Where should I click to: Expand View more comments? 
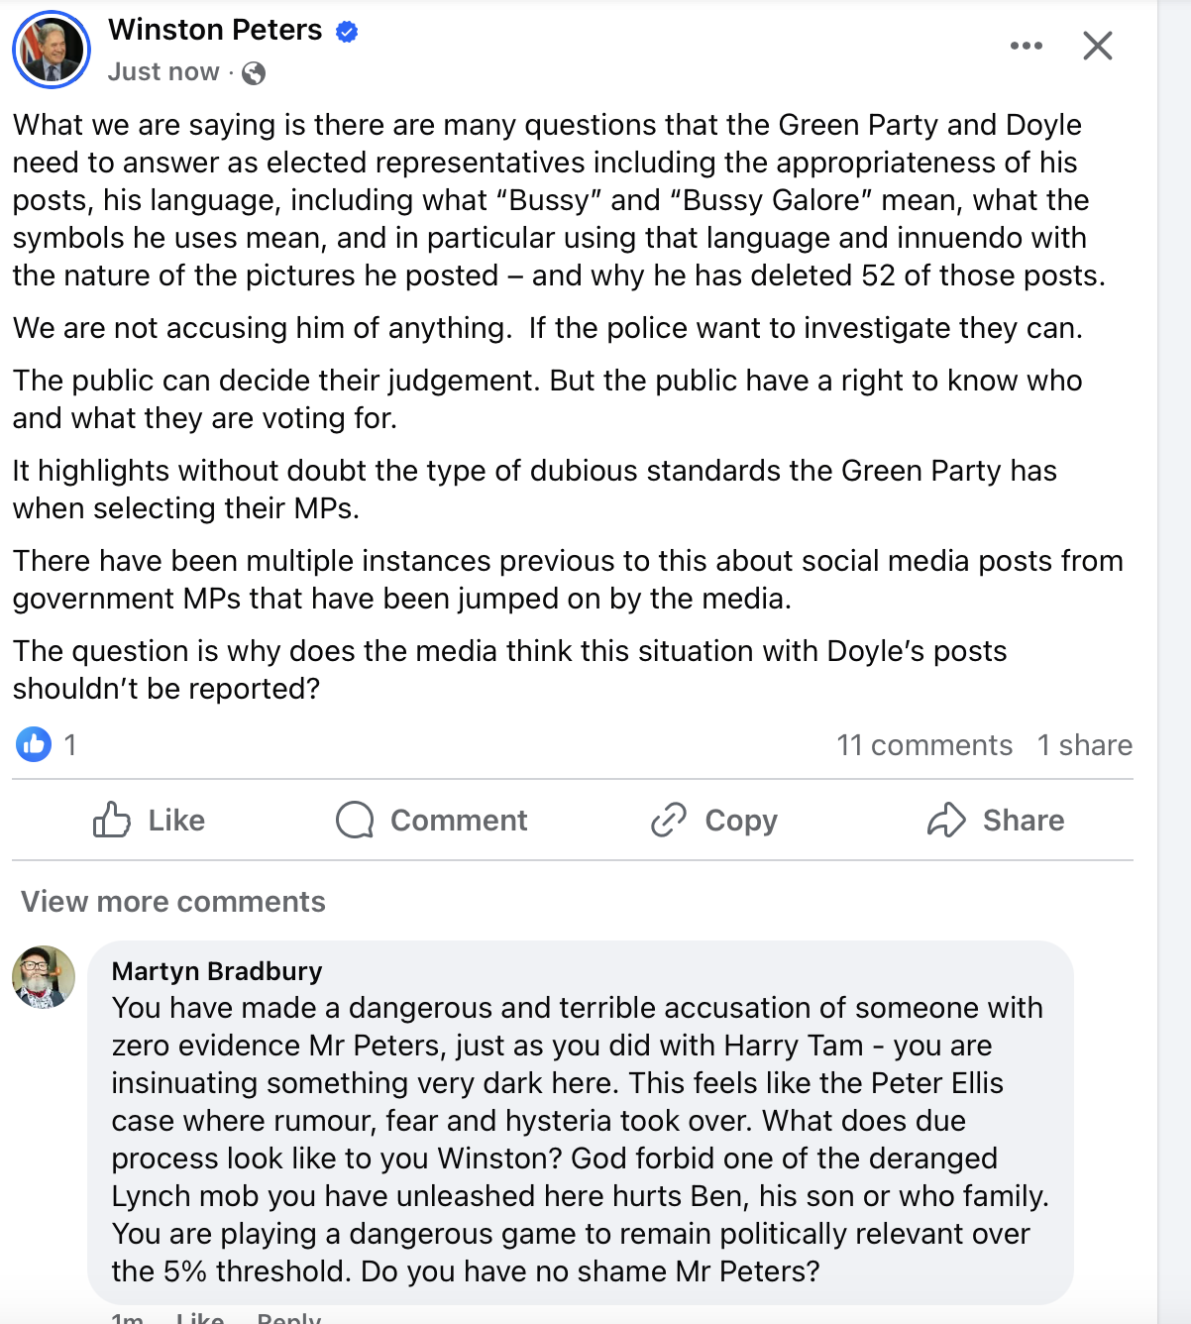point(172,901)
